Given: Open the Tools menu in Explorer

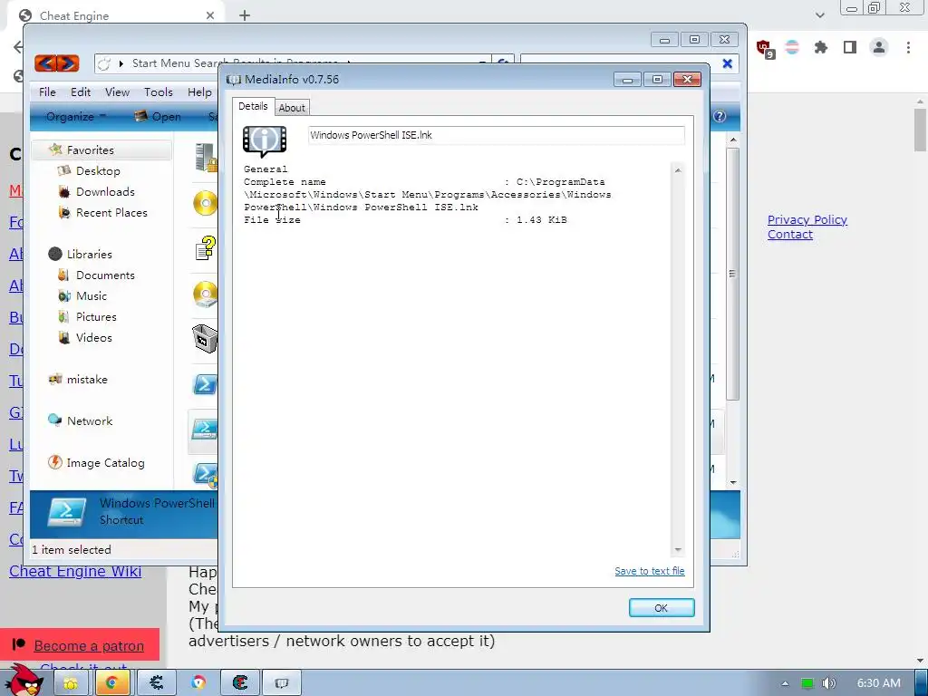Looking at the screenshot, I should tap(159, 92).
